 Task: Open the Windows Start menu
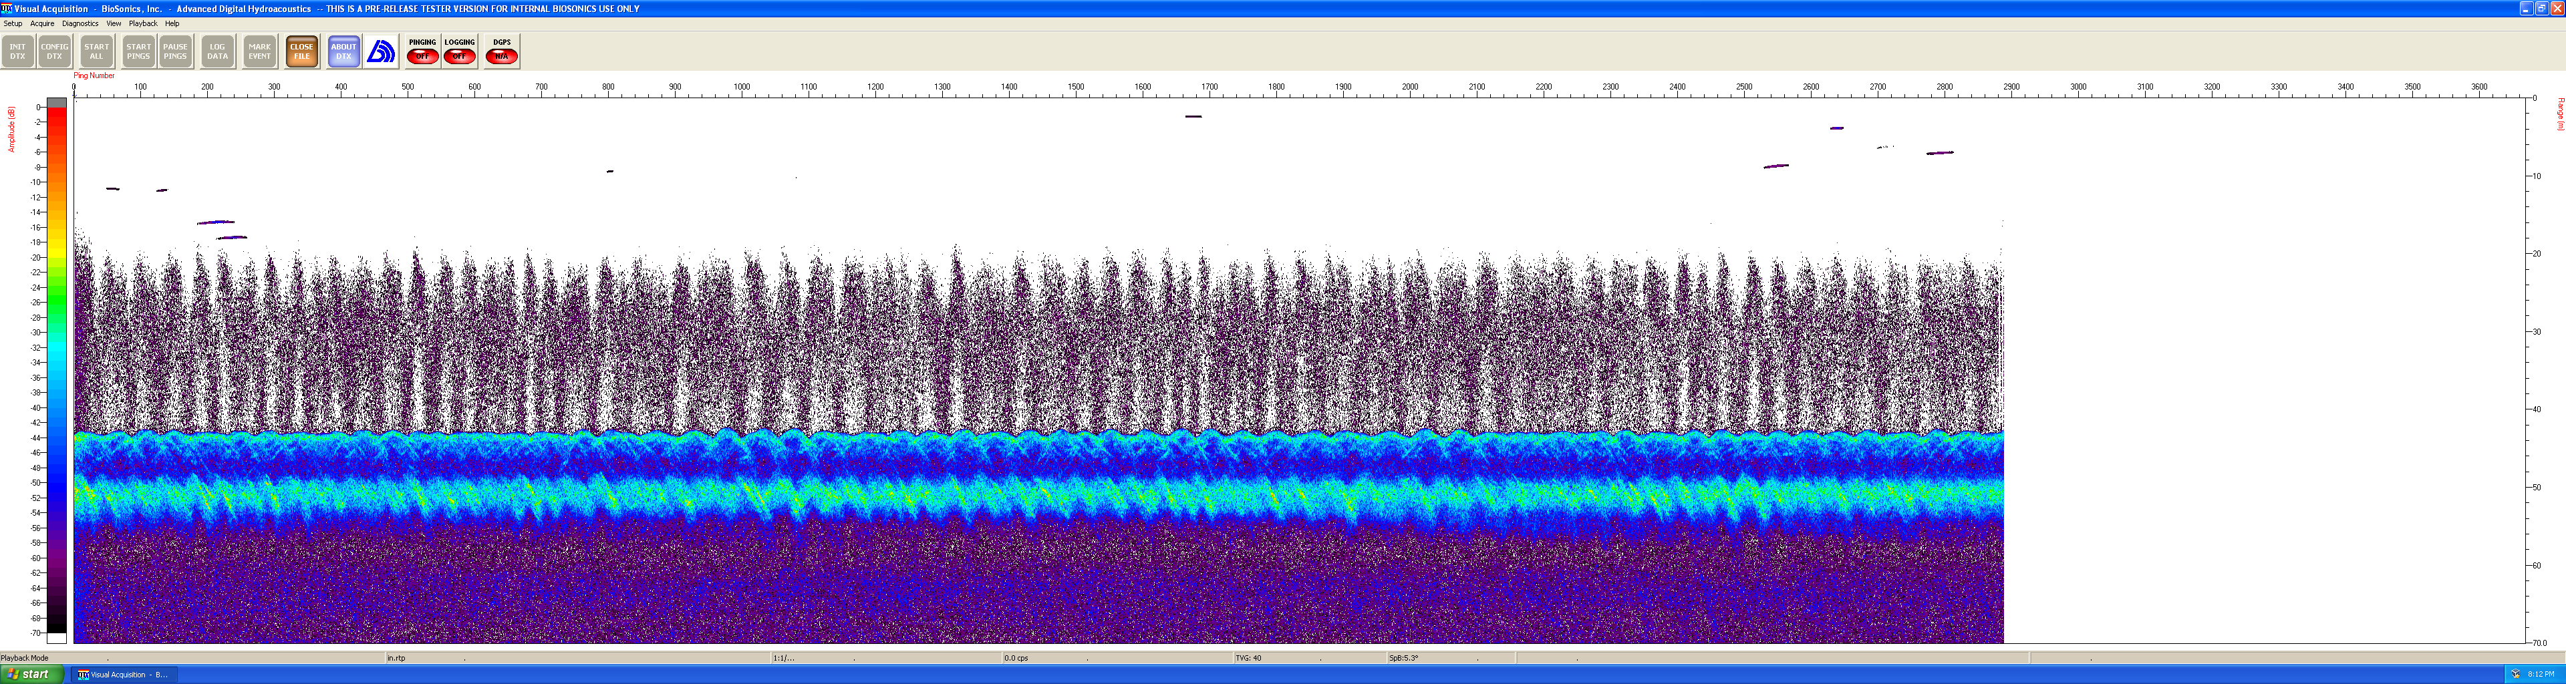[32, 674]
